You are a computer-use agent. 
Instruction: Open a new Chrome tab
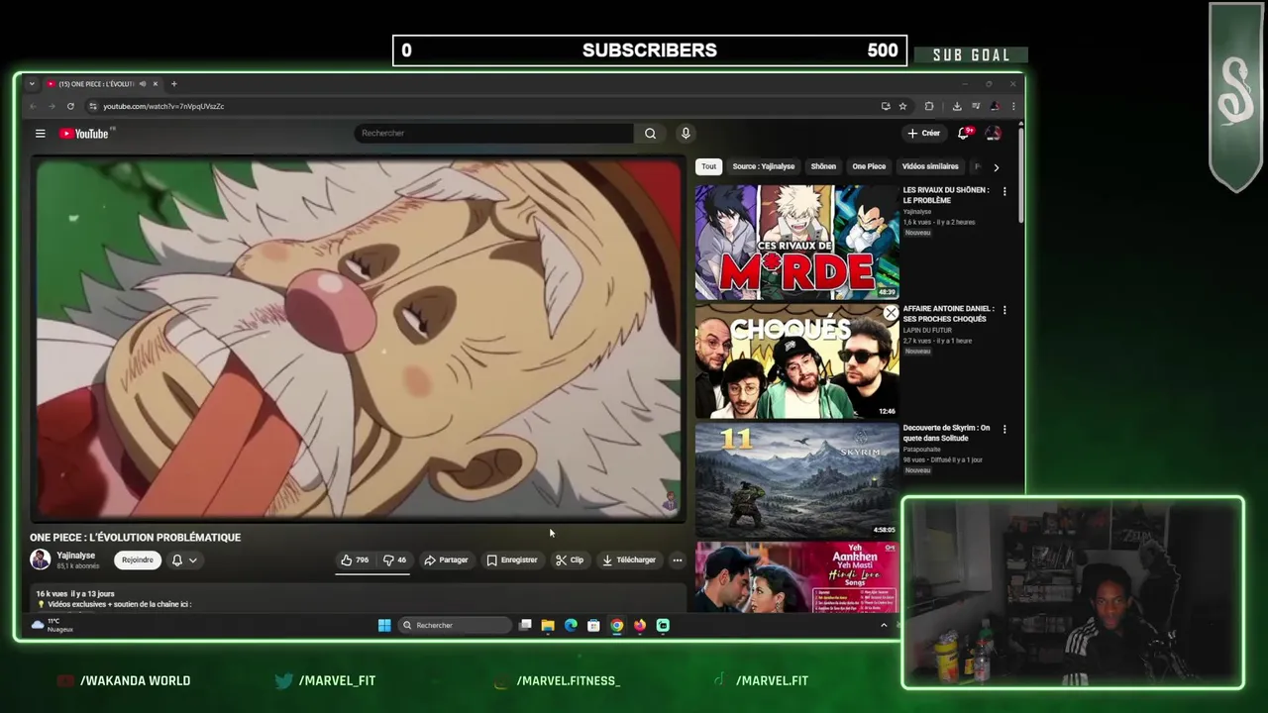pyautogui.click(x=173, y=84)
